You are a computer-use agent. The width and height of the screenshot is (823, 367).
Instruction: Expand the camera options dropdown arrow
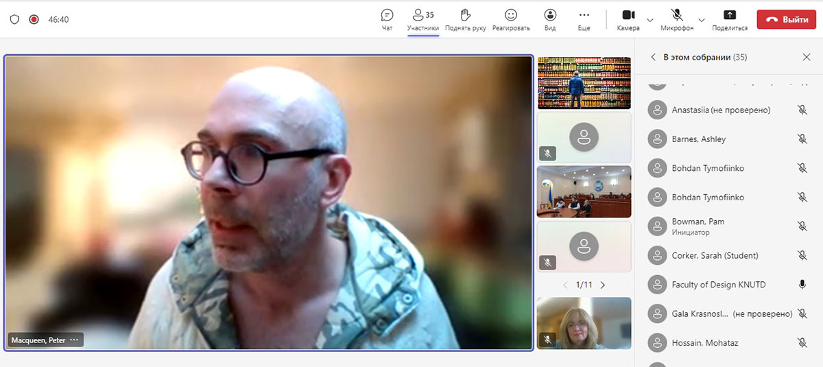(649, 20)
